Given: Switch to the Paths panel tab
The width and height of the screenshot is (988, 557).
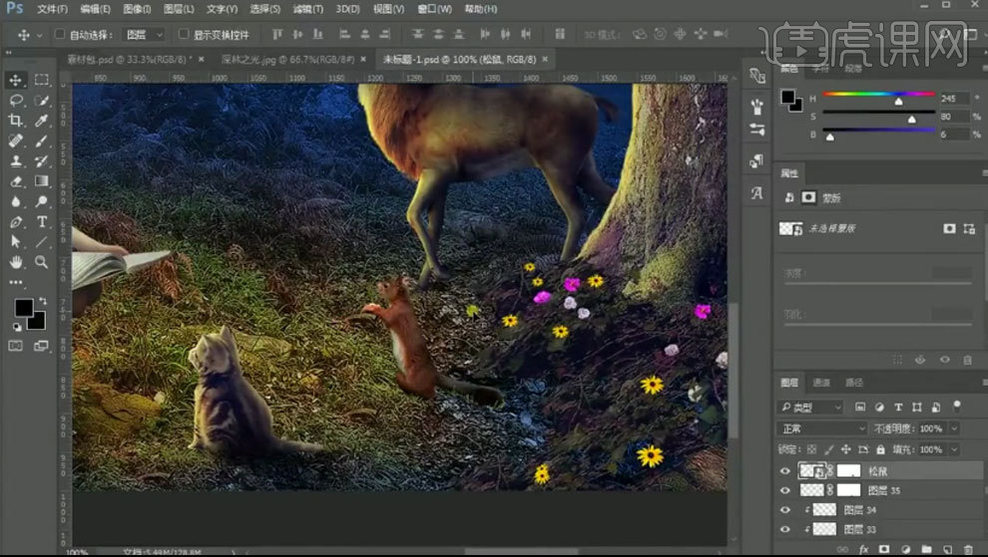Looking at the screenshot, I should (x=854, y=382).
